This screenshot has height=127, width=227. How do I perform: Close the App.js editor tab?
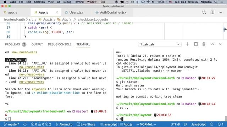tap(57, 12)
